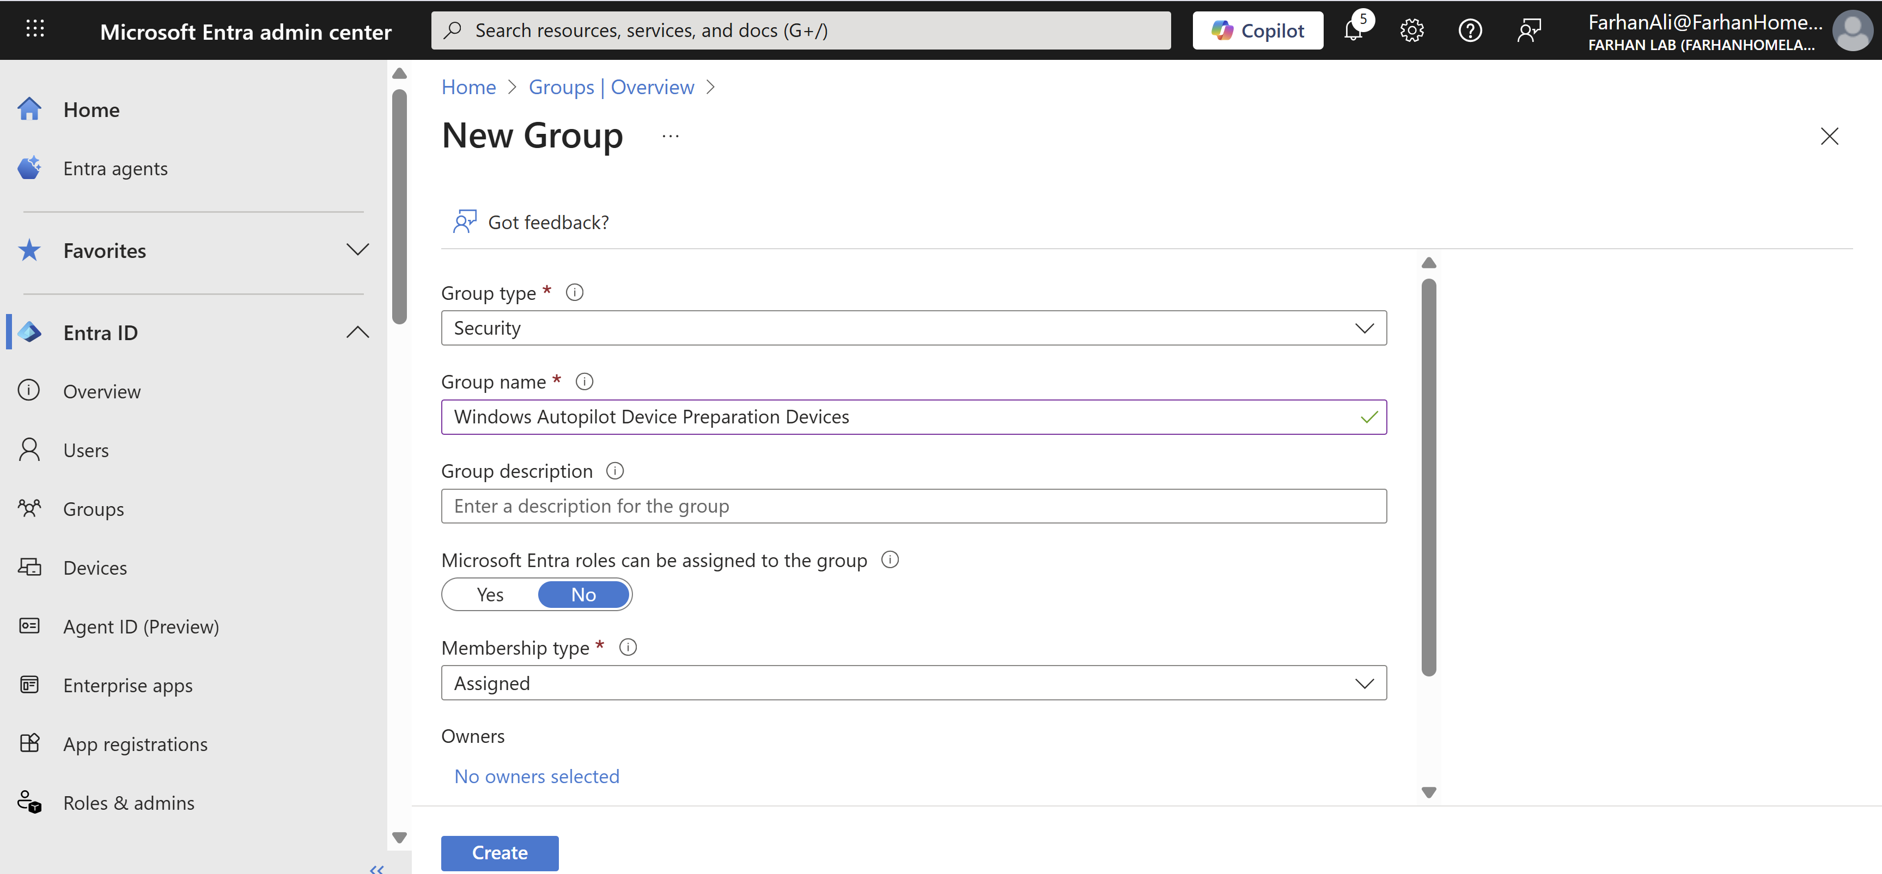
Task: Click the Membership type info icon
Action: coord(628,648)
